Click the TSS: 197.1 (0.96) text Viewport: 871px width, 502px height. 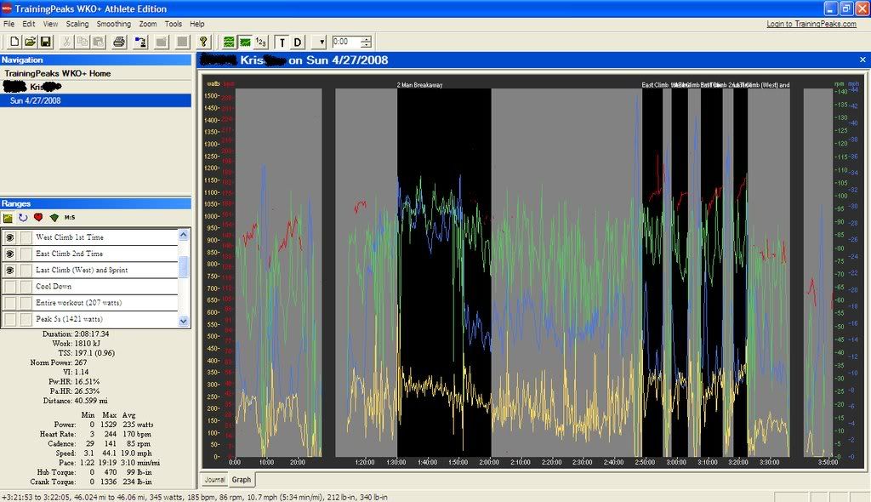click(x=86, y=353)
